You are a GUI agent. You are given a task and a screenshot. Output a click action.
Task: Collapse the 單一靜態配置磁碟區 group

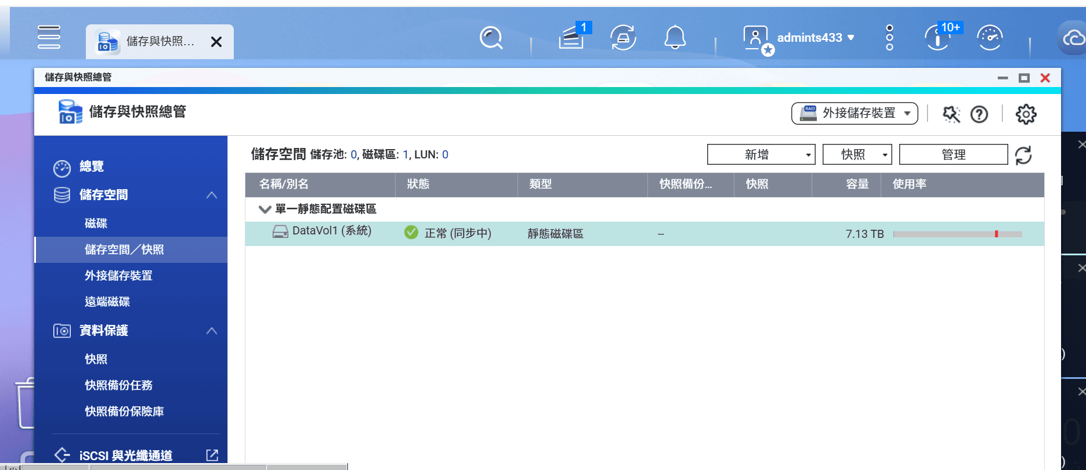(x=265, y=209)
